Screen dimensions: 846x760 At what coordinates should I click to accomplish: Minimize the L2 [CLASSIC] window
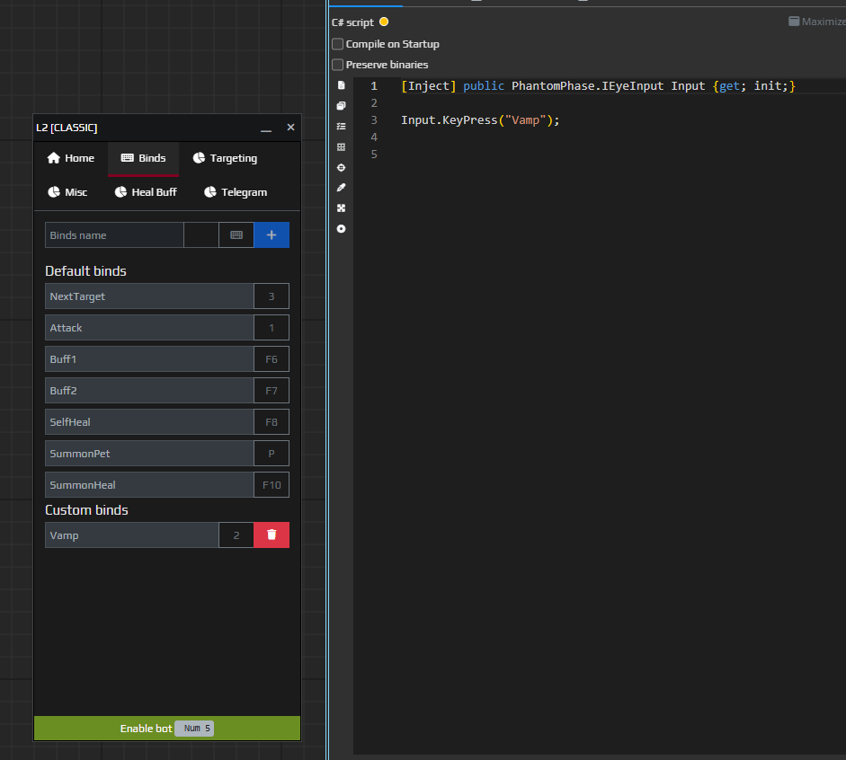coord(266,128)
